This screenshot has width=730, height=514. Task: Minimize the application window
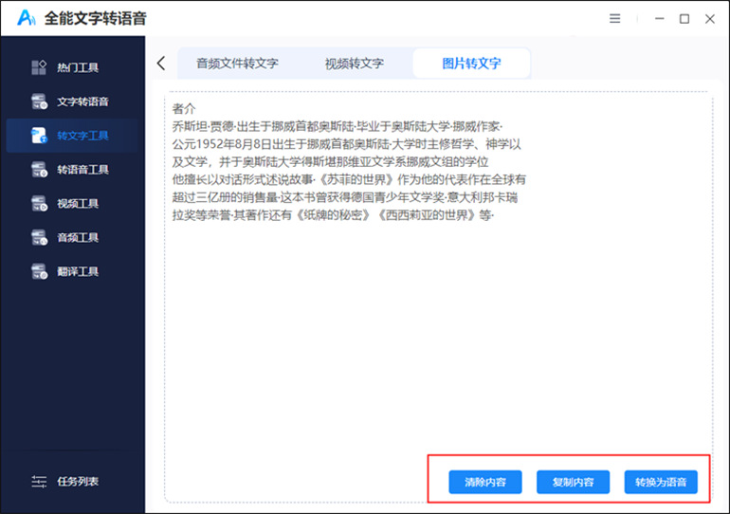[x=660, y=19]
